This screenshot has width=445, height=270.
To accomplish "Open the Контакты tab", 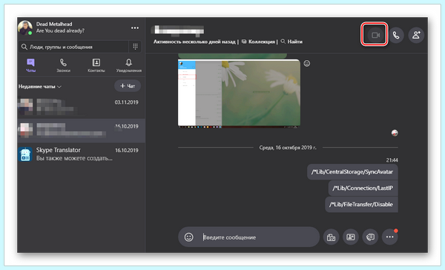I will pyautogui.click(x=96, y=65).
